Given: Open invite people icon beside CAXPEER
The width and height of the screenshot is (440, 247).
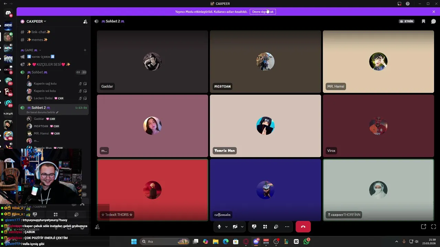Looking at the screenshot, I should [85, 21].
